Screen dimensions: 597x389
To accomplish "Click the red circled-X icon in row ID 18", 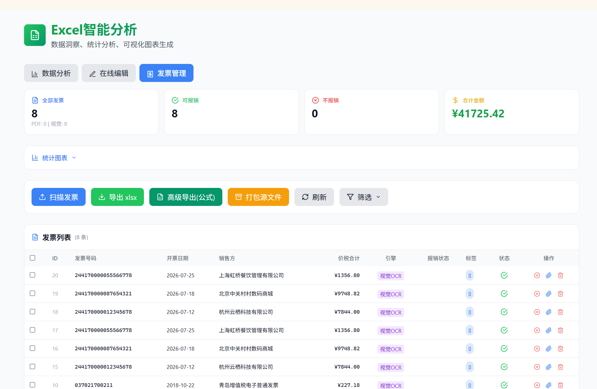I will click(x=537, y=312).
